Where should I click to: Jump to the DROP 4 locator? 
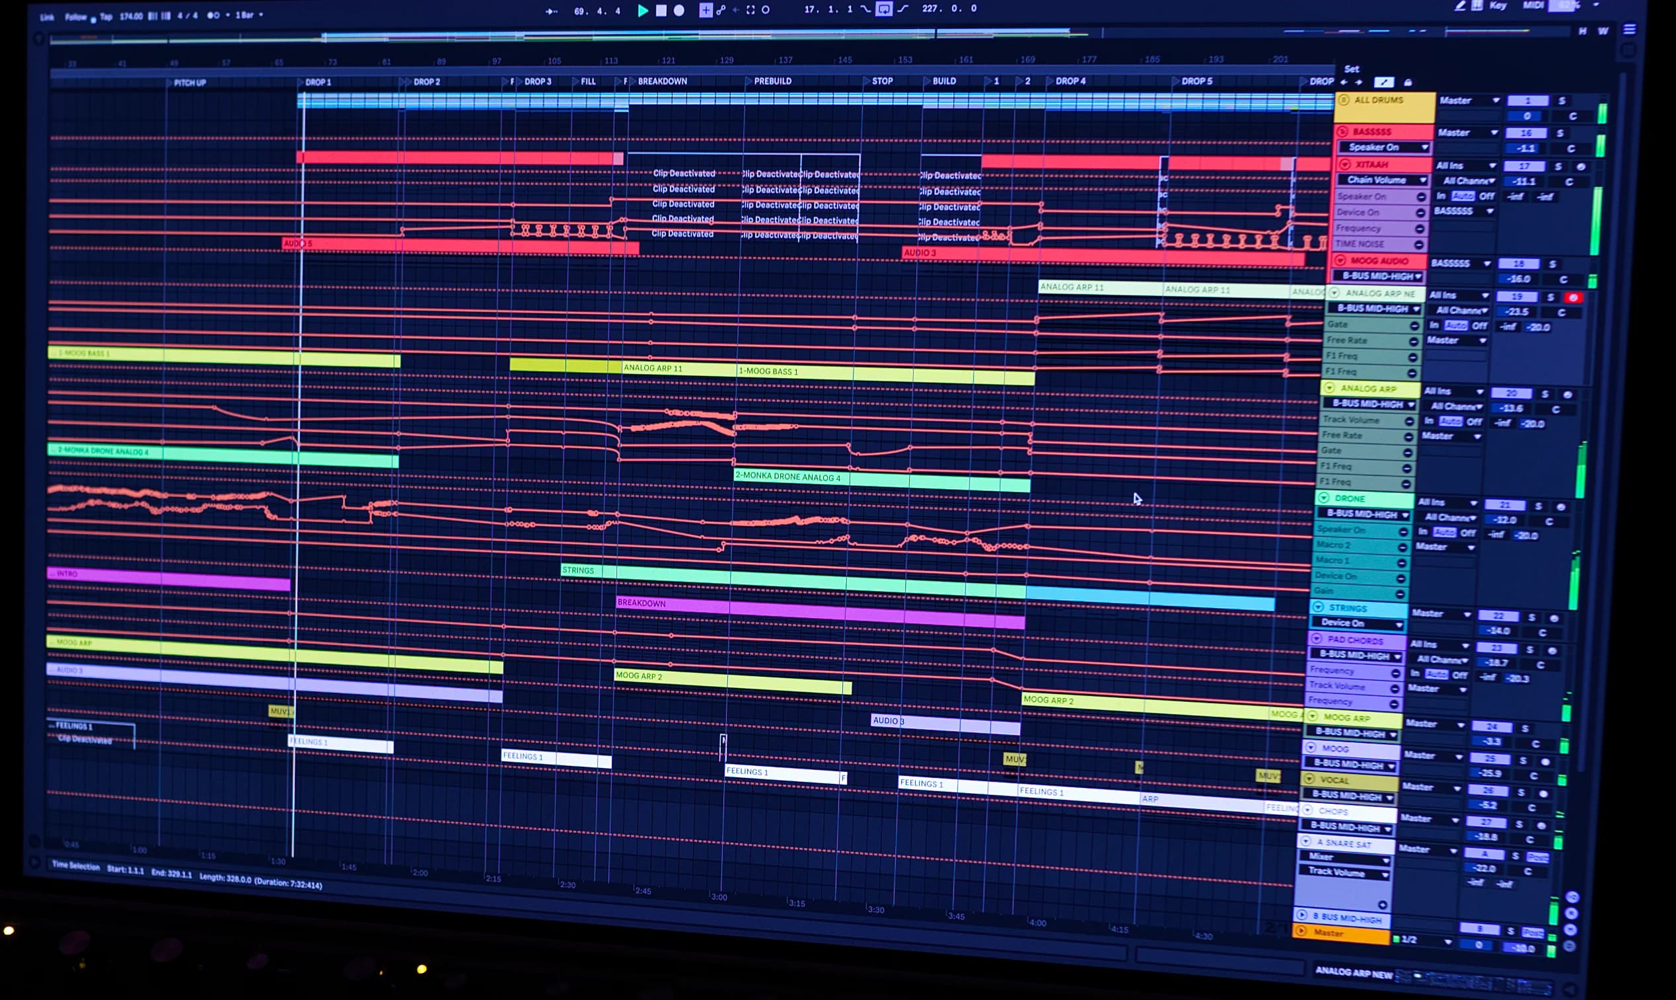[x=1070, y=81]
